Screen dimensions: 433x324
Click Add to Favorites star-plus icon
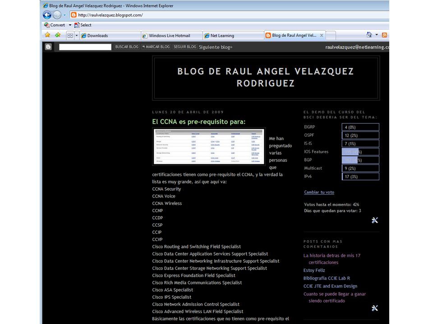coord(58,35)
